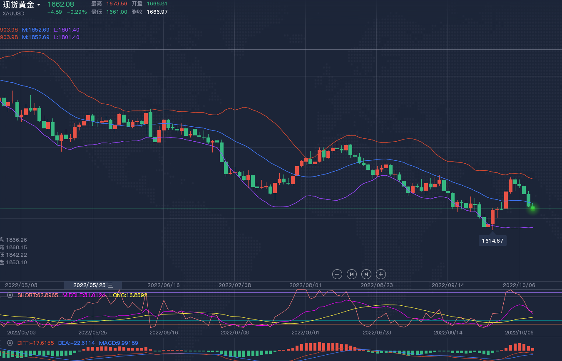Open settings gear beside SHORT indicator
Image resolution: width=562 pixels, height=361 pixels.
coord(10,295)
